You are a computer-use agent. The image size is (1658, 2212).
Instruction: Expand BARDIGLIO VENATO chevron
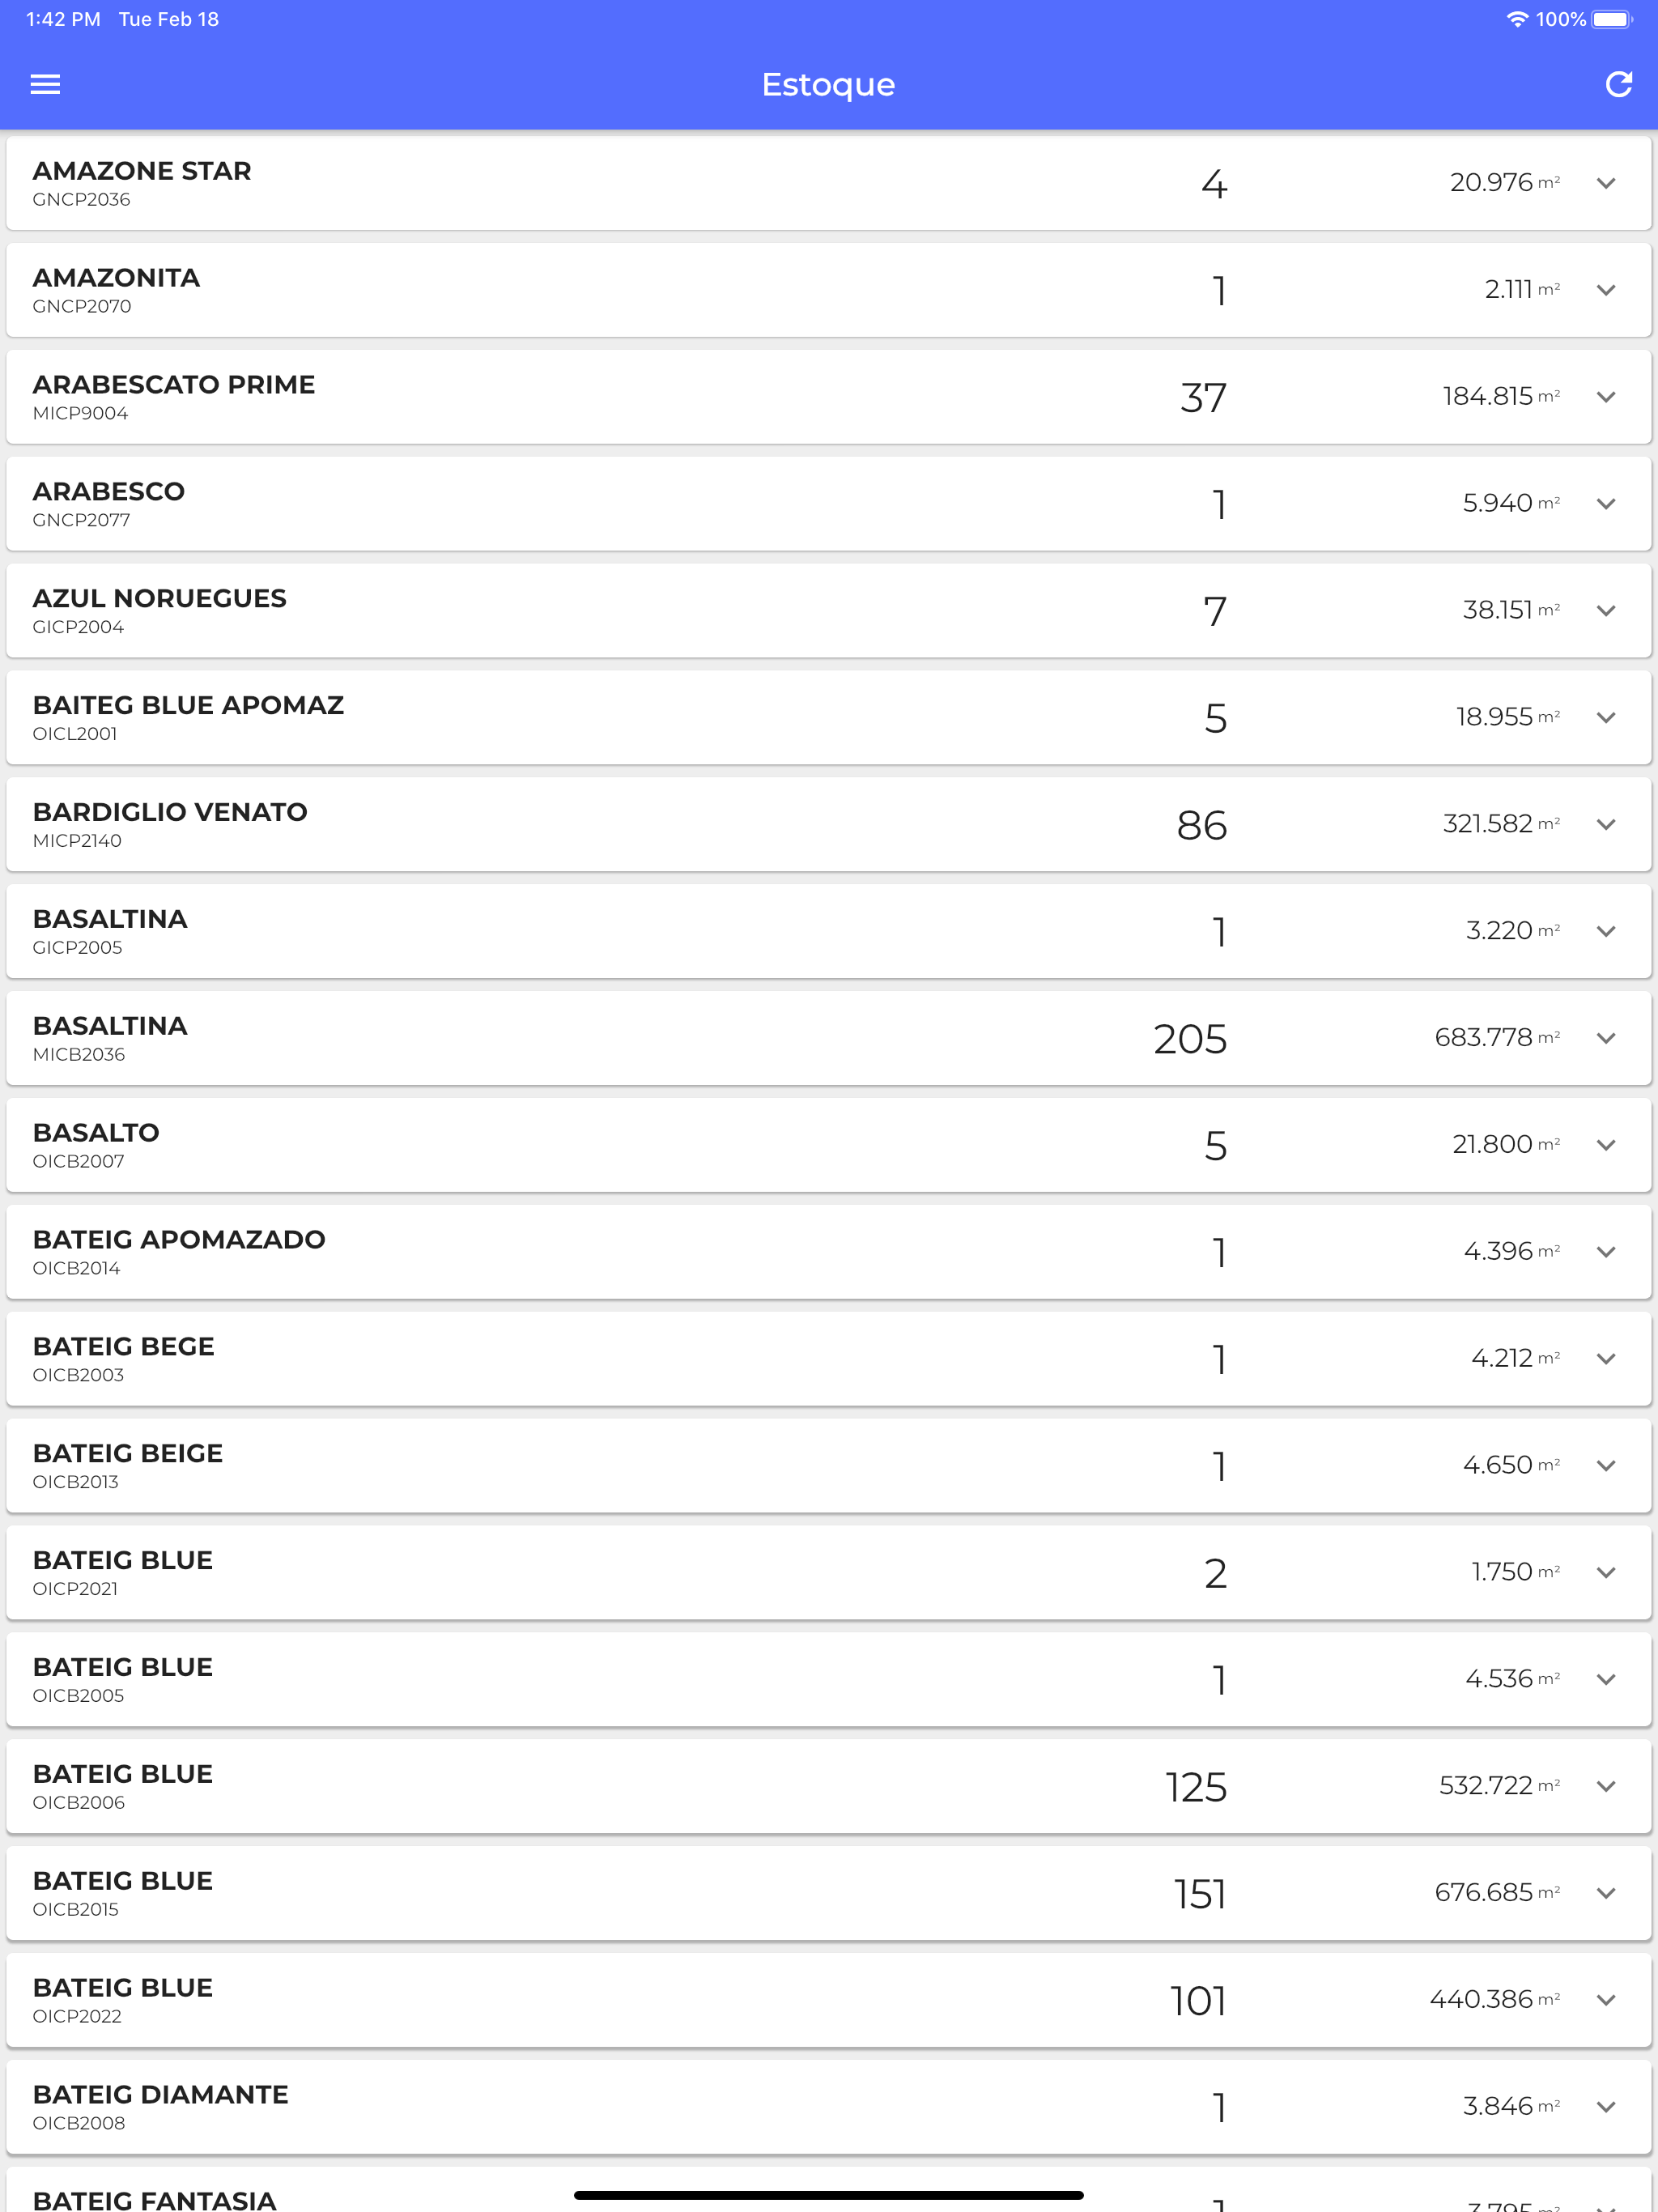[1606, 826]
